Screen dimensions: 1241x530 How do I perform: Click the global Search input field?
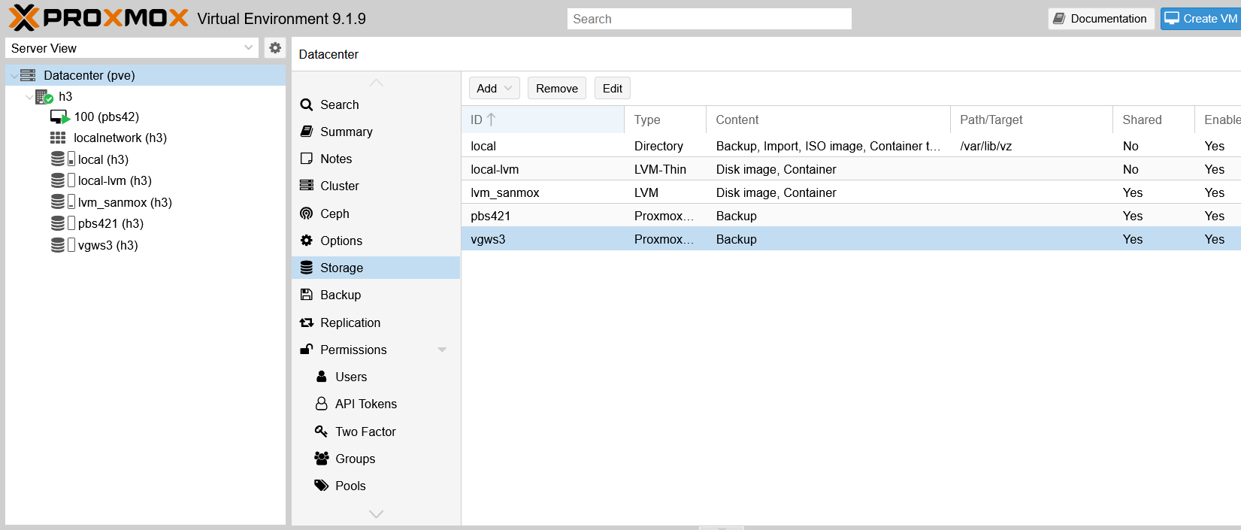pyautogui.click(x=709, y=19)
